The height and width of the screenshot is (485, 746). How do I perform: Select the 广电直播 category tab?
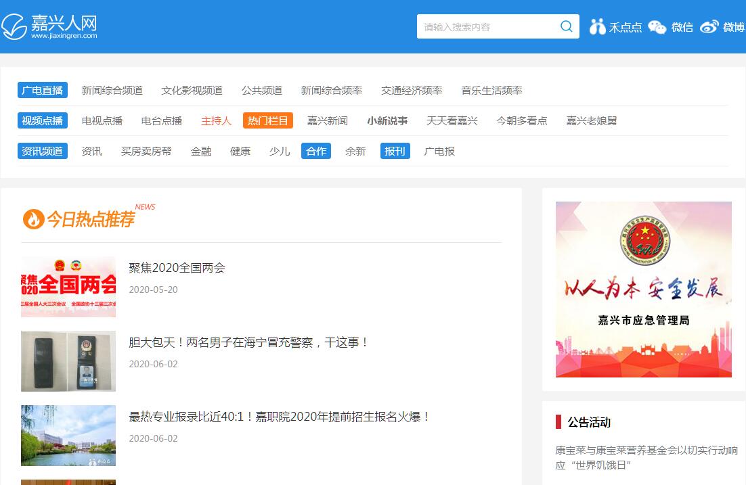point(42,90)
